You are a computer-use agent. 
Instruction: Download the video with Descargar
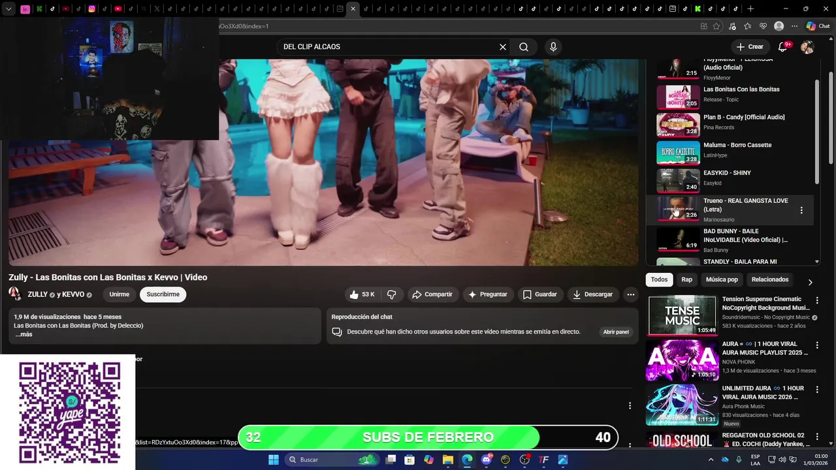tap(593, 294)
